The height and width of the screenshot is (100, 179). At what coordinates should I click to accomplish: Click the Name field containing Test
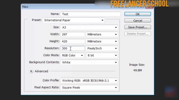pos(90,14)
